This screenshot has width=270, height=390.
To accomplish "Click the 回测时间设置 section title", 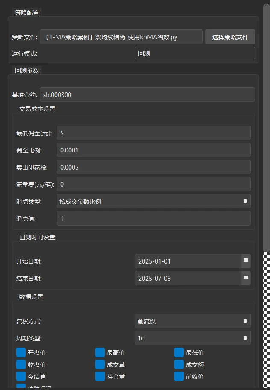I will (37, 237).
